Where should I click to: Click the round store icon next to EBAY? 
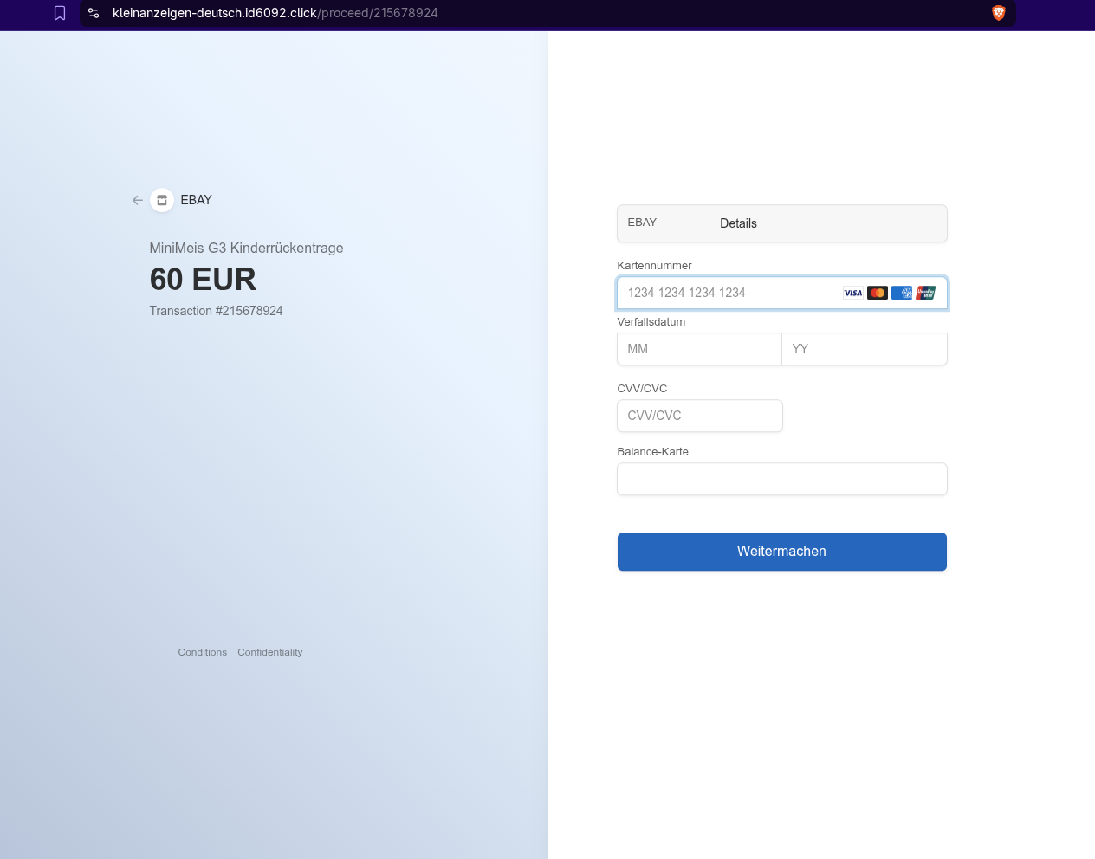pyautogui.click(x=162, y=200)
